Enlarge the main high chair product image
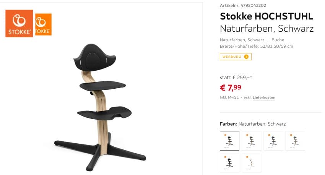Viewport: 325px width, 175px height. pyautogui.click(x=101, y=107)
